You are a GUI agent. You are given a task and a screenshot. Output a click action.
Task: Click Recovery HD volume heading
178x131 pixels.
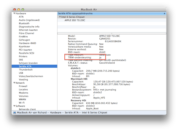(78, 100)
